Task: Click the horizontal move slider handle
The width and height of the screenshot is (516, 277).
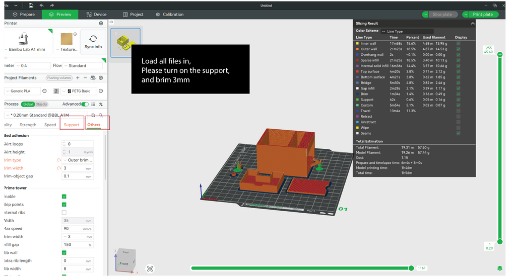Action: pyautogui.click(x=411, y=268)
